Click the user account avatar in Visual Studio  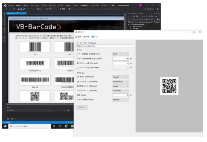tap(140, 5)
